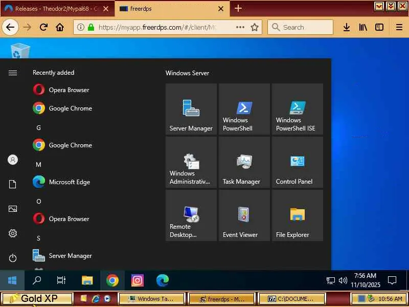Open Instagram icon on remote taskbar
The image size is (409, 307).
click(138, 280)
